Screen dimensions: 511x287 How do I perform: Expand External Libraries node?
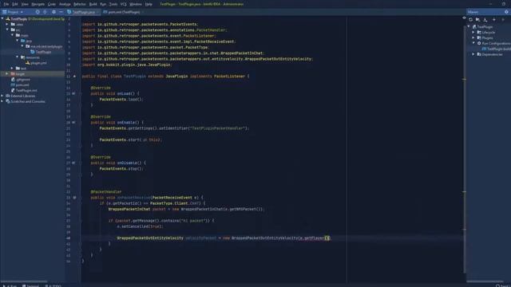2,96
